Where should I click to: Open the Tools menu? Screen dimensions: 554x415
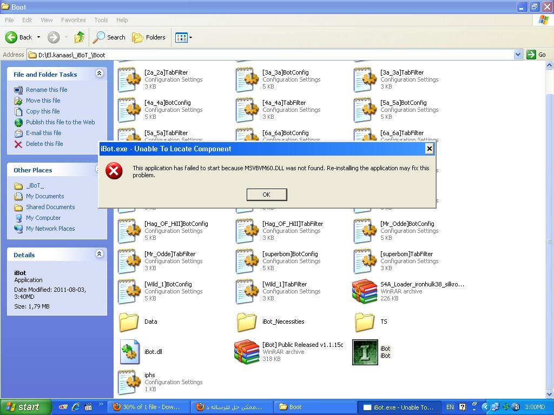click(101, 20)
